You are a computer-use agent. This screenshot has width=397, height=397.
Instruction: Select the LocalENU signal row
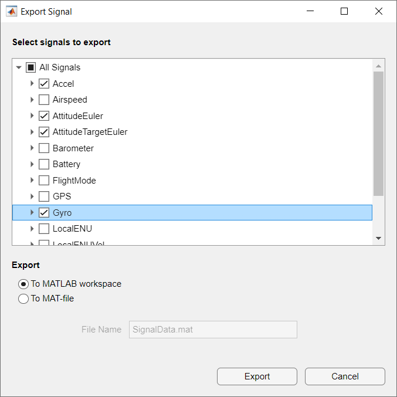click(x=72, y=229)
